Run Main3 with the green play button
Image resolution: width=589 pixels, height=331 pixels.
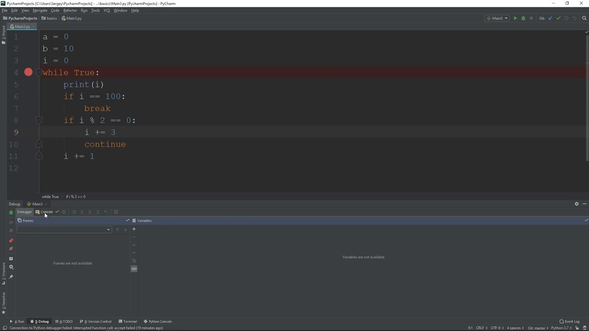click(515, 18)
